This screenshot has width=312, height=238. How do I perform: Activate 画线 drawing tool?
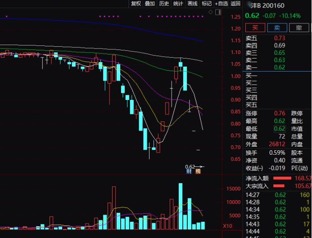click(x=192, y=4)
